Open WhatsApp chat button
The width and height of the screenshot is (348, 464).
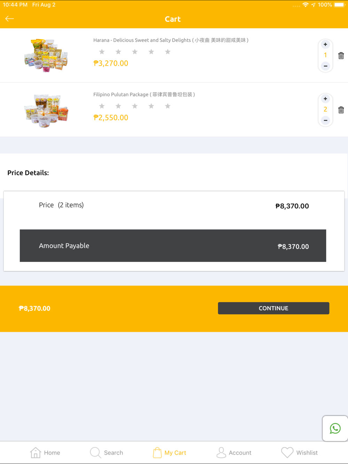[x=335, y=429]
